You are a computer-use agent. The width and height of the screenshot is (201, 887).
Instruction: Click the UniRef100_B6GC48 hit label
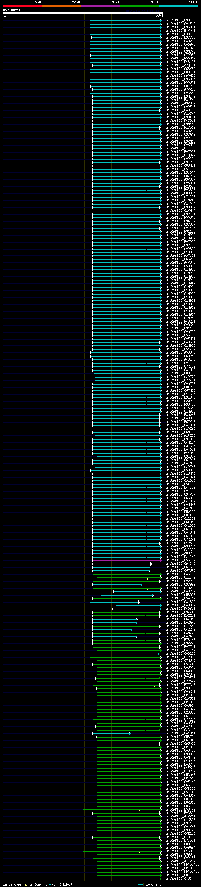coord(180,764)
